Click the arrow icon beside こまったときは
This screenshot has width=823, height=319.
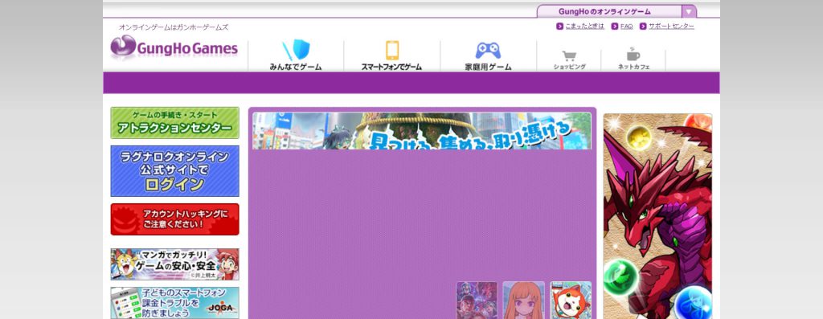click(x=559, y=27)
